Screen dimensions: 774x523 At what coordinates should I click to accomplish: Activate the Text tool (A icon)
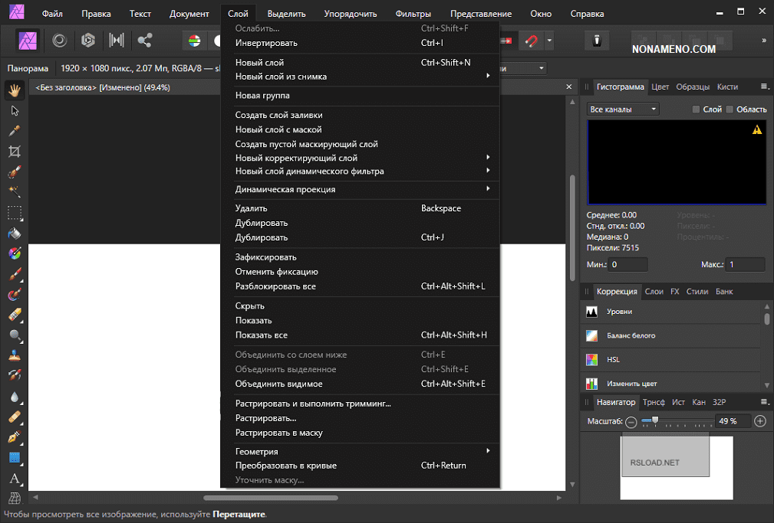[15, 479]
